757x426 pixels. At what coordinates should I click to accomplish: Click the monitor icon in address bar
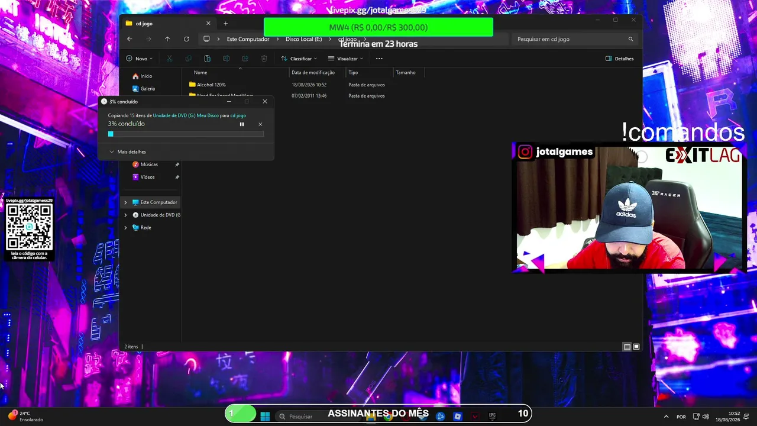[206, 39]
